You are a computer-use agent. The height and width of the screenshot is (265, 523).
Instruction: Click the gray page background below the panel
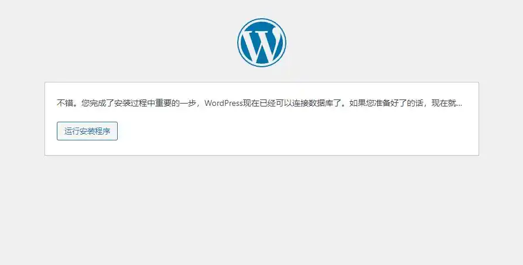(261, 210)
